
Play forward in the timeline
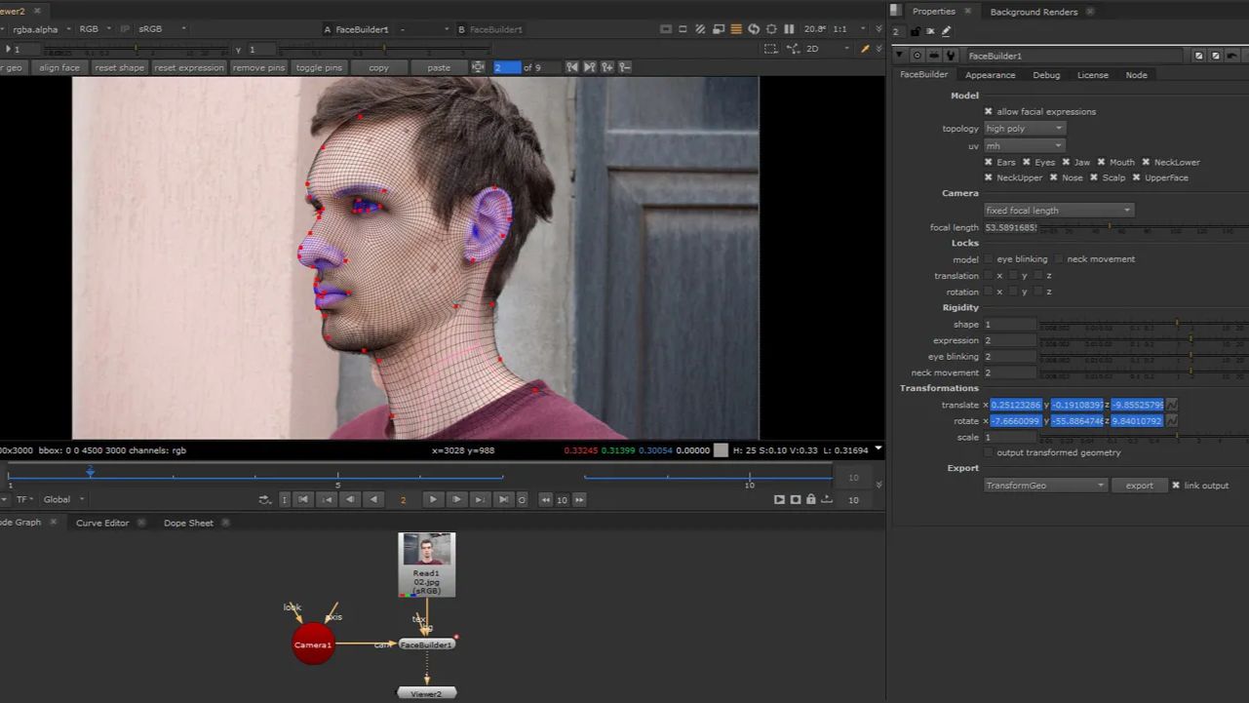[x=433, y=499]
